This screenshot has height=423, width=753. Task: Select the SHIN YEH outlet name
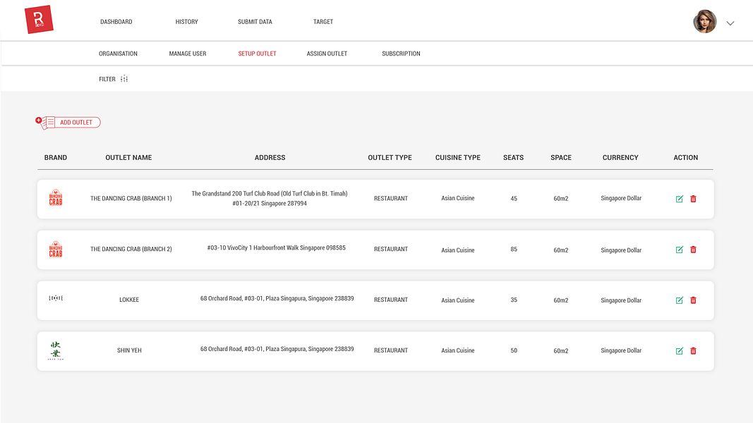click(129, 350)
